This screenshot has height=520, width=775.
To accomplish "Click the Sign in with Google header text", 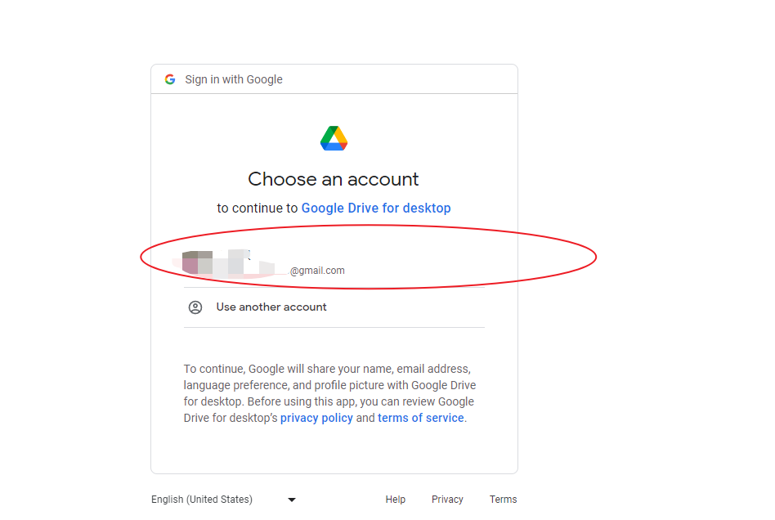I will click(x=234, y=79).
